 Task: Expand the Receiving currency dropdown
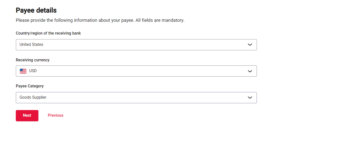click(x=136, y=71)
